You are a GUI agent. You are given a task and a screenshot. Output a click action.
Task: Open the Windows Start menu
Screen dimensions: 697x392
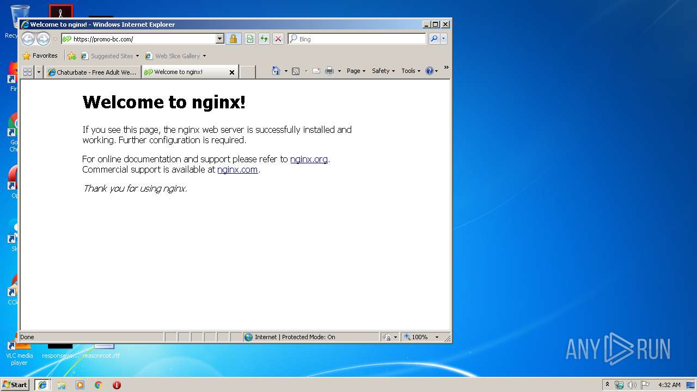click(x=15, y=384)
